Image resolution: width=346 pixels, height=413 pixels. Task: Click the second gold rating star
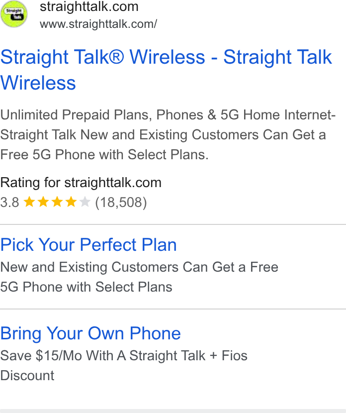(43, 203)
